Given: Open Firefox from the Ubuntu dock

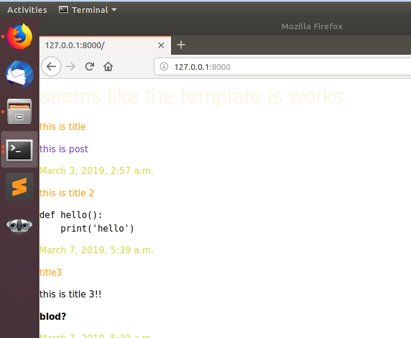Looking at the screenshot, I should pos(19,36).
